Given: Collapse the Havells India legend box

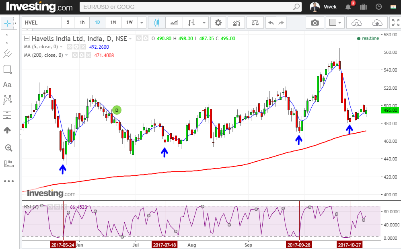Looking at the screenshot, I should pos(27,39).
